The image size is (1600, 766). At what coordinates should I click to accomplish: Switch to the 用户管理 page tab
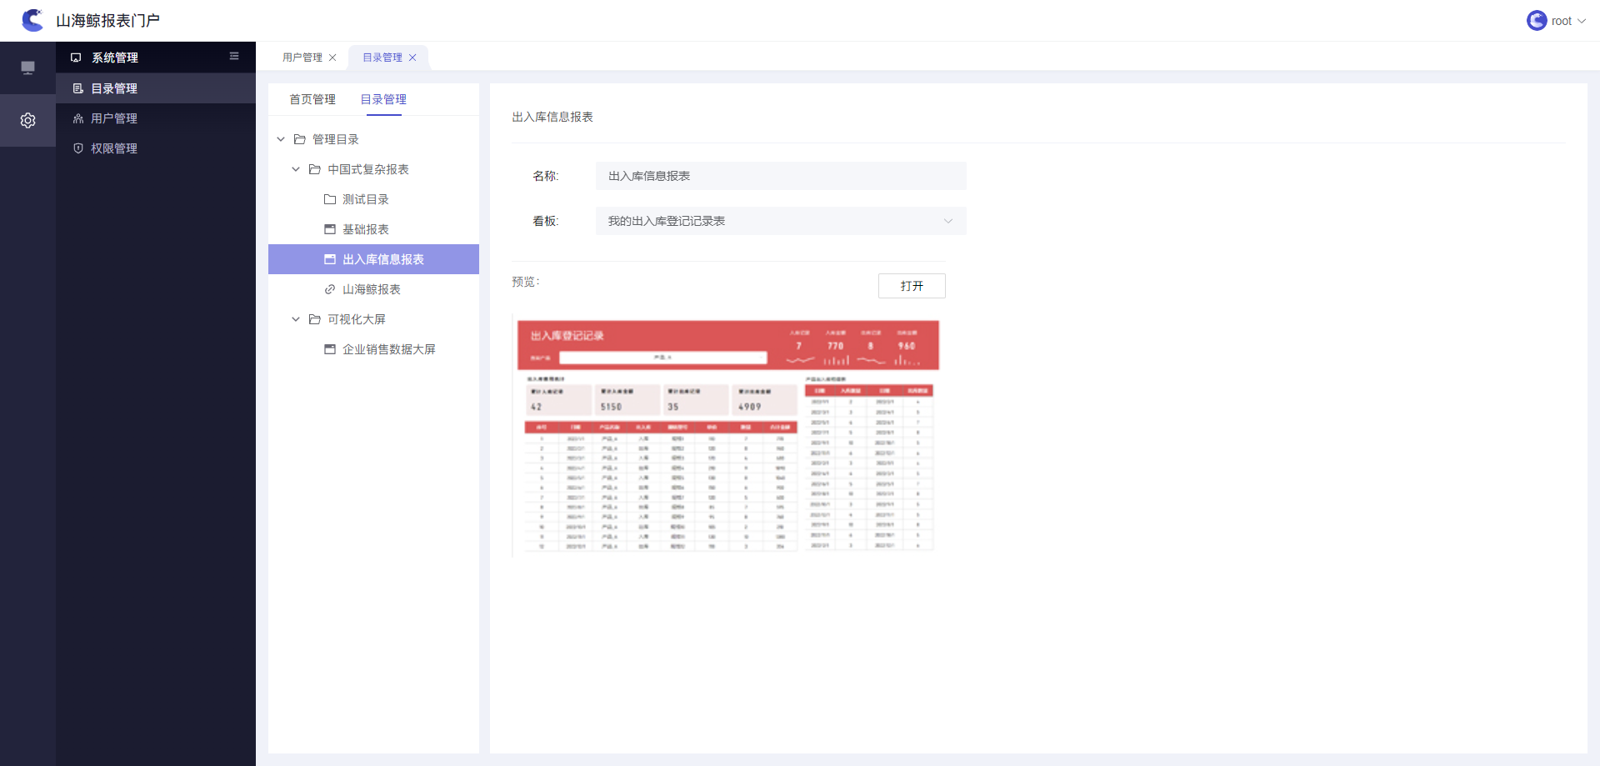point(302,58)
